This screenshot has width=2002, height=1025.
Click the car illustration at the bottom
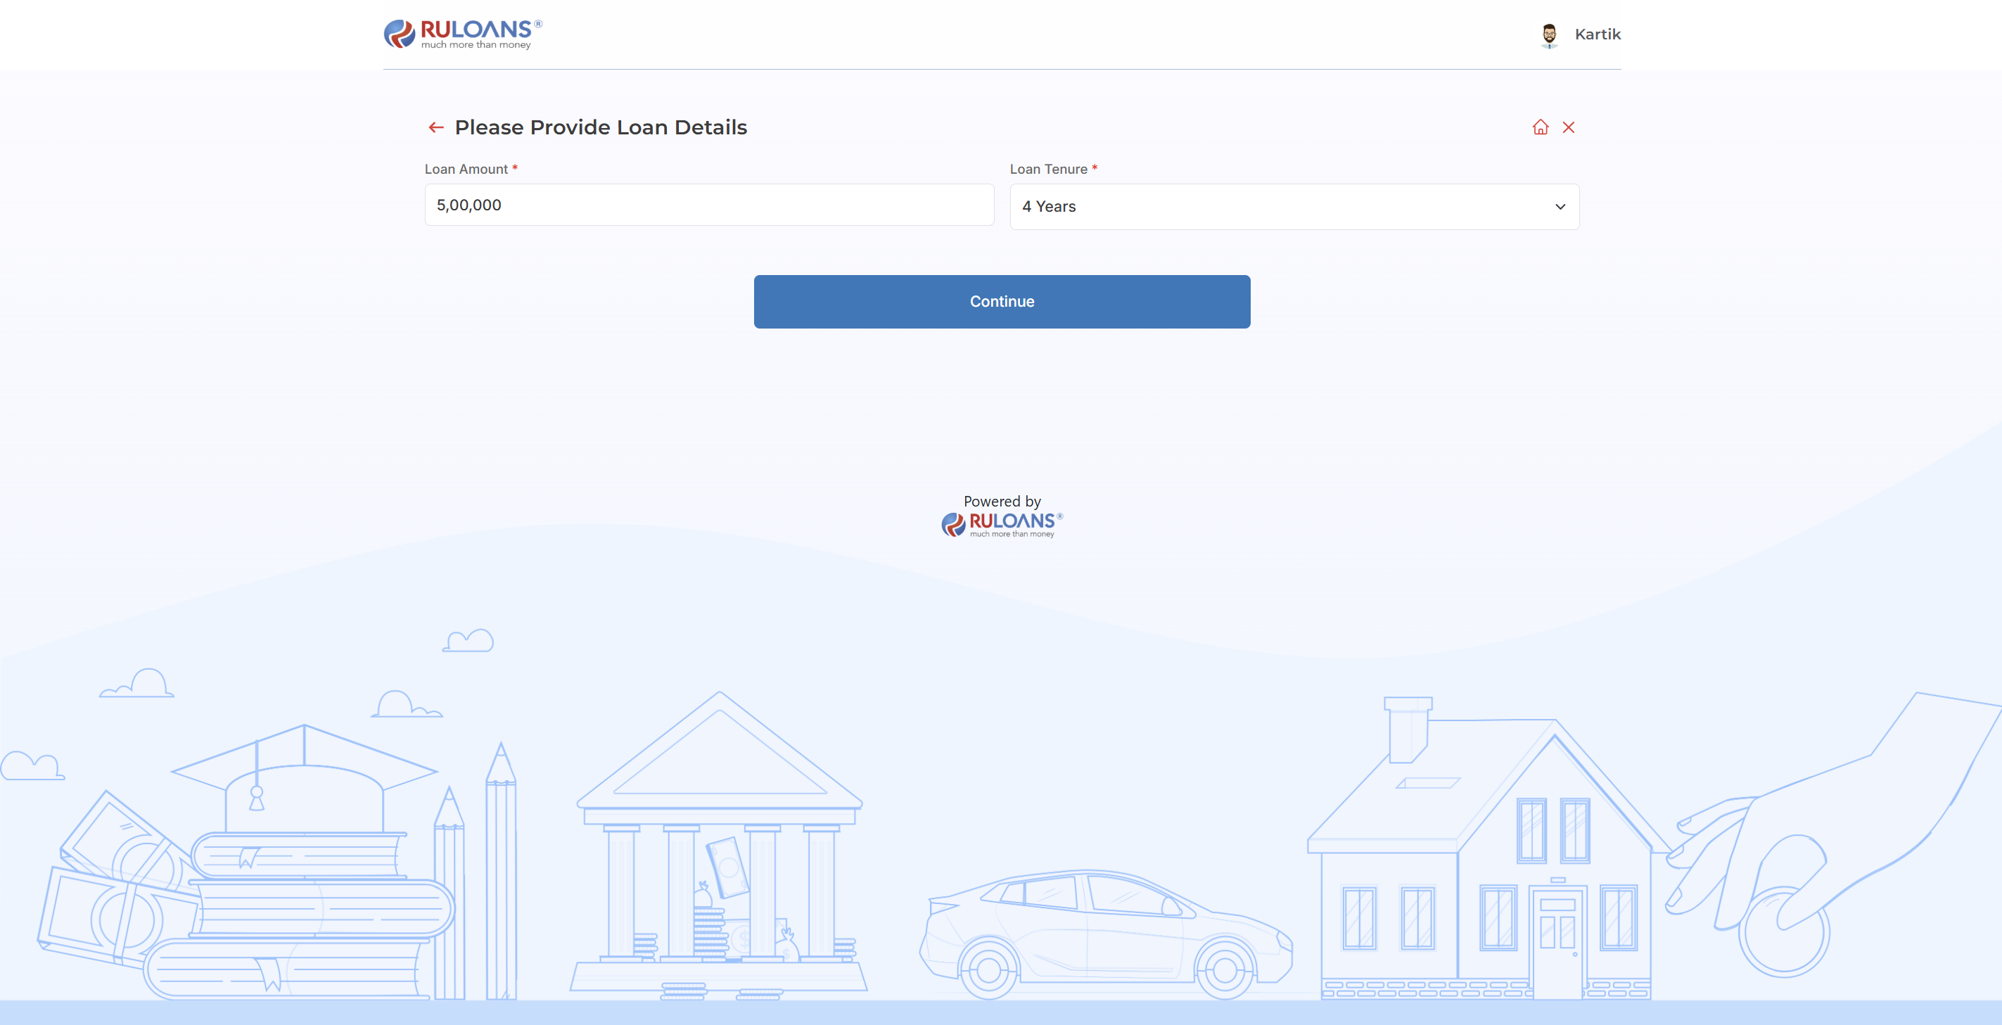tap(1105, 934)
